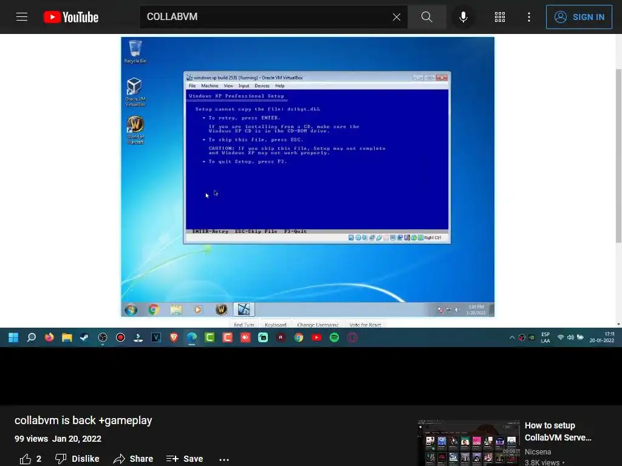Click Steam on the Windows 11 taskbar
The image size is (622, 466).
[84, 337]
